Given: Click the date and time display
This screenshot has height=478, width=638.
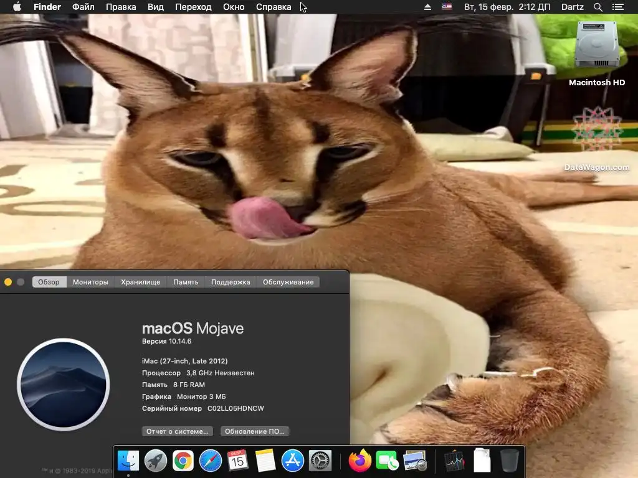Looking at the screenshot, I should [507, 7].
